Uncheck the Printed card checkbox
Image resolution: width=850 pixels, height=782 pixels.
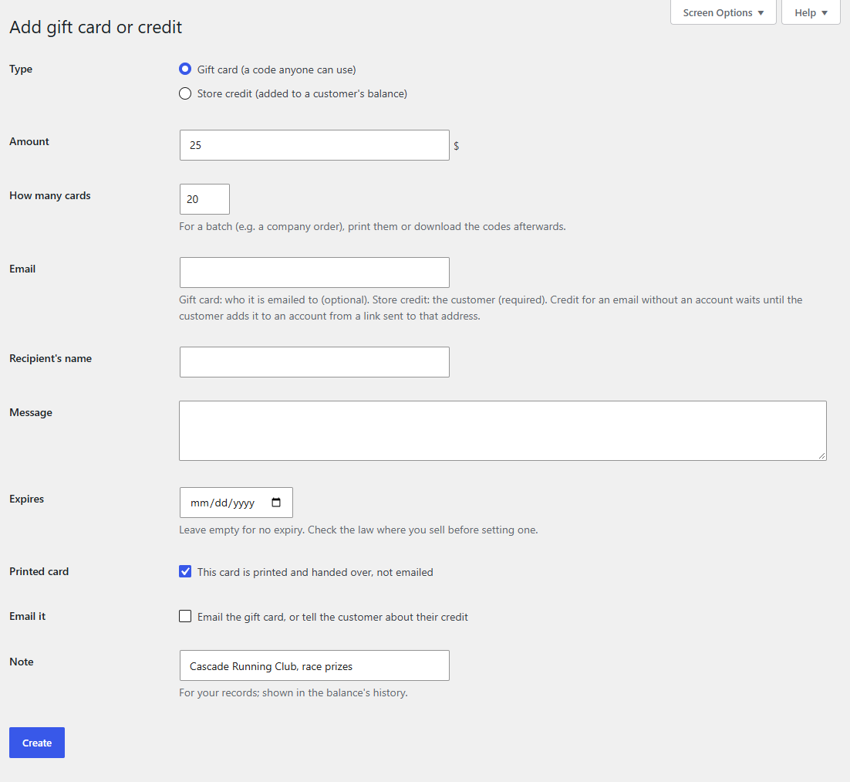[x=185, y=571]
